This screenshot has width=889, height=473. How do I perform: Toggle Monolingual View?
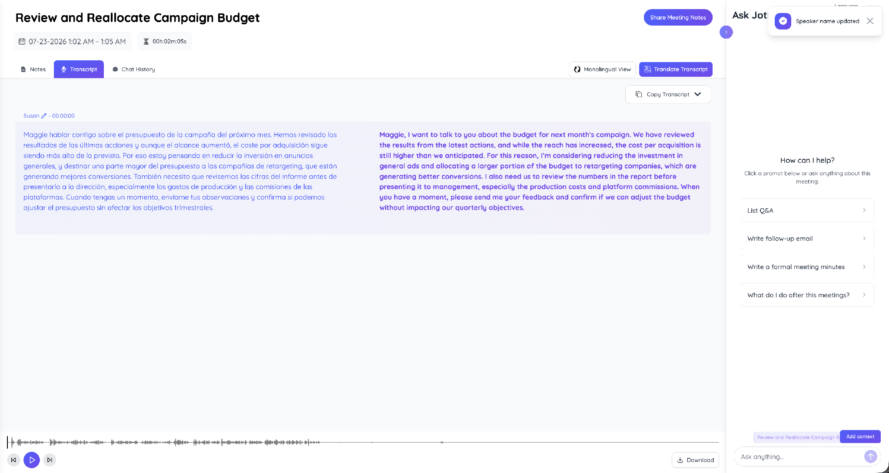pyautogui.click(x=602, y=69)
